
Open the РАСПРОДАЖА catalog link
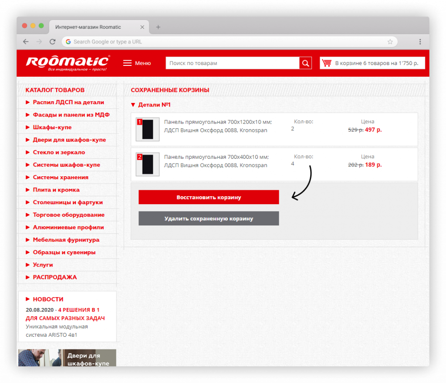point(54,277)
